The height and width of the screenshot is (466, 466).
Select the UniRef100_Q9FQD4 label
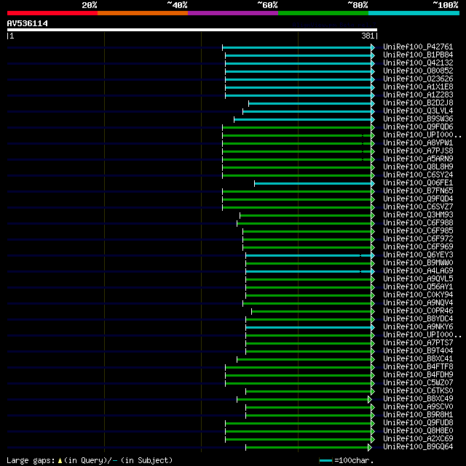[418, 198]
